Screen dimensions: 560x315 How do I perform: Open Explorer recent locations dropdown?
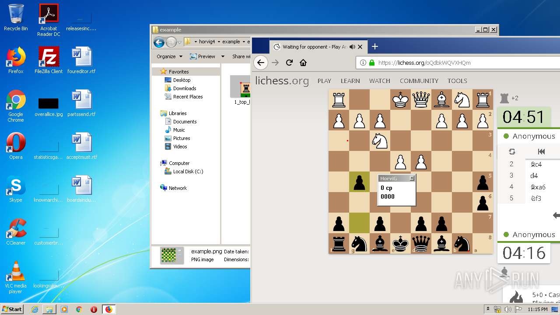[179, 42]
